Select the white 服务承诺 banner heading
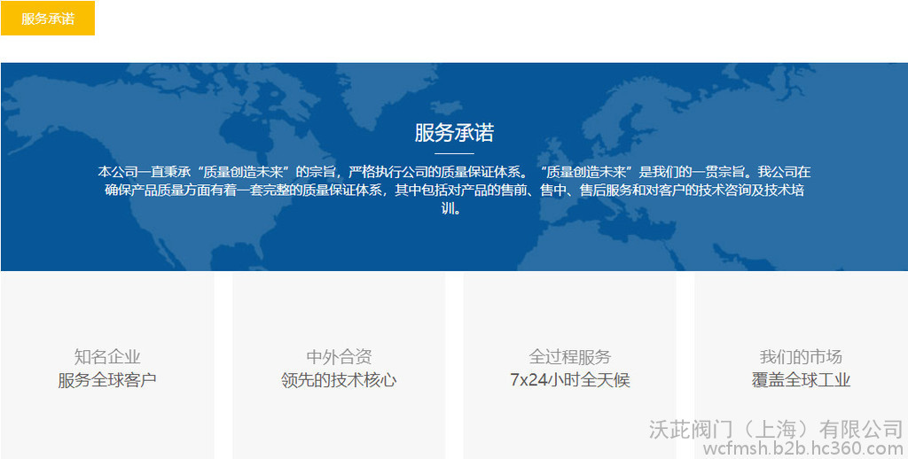 coord(454,133)
